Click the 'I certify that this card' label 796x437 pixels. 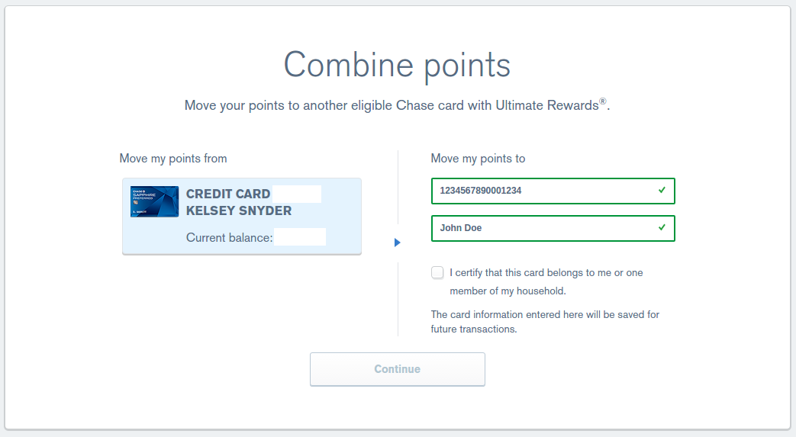click(546, 273)
